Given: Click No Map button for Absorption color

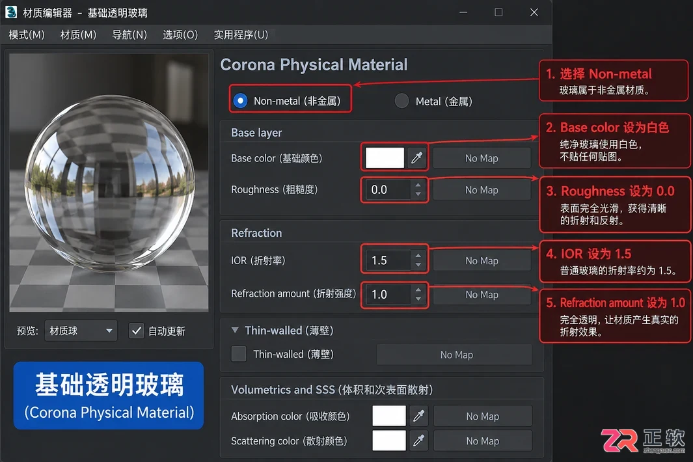Looking at the screenshot, I should [x=483, y=416].
